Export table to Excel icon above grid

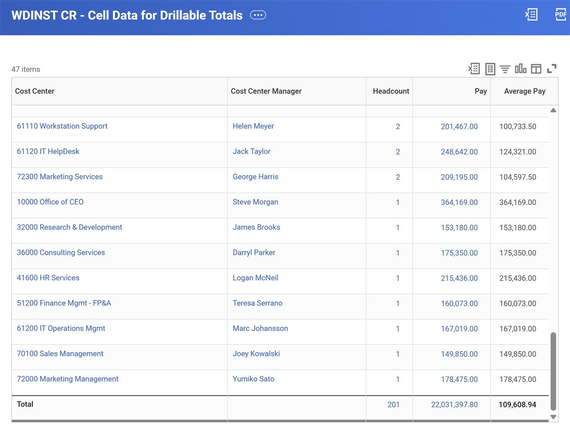[474, 69]
